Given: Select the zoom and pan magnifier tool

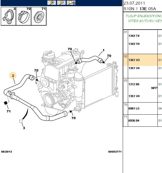Looking at the screenshot, I should (71, 3).
